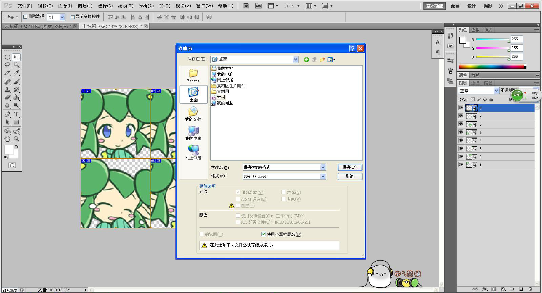Choose the Zoom magnifier tool
Screen dimensions: 542x293
point(16,139)
